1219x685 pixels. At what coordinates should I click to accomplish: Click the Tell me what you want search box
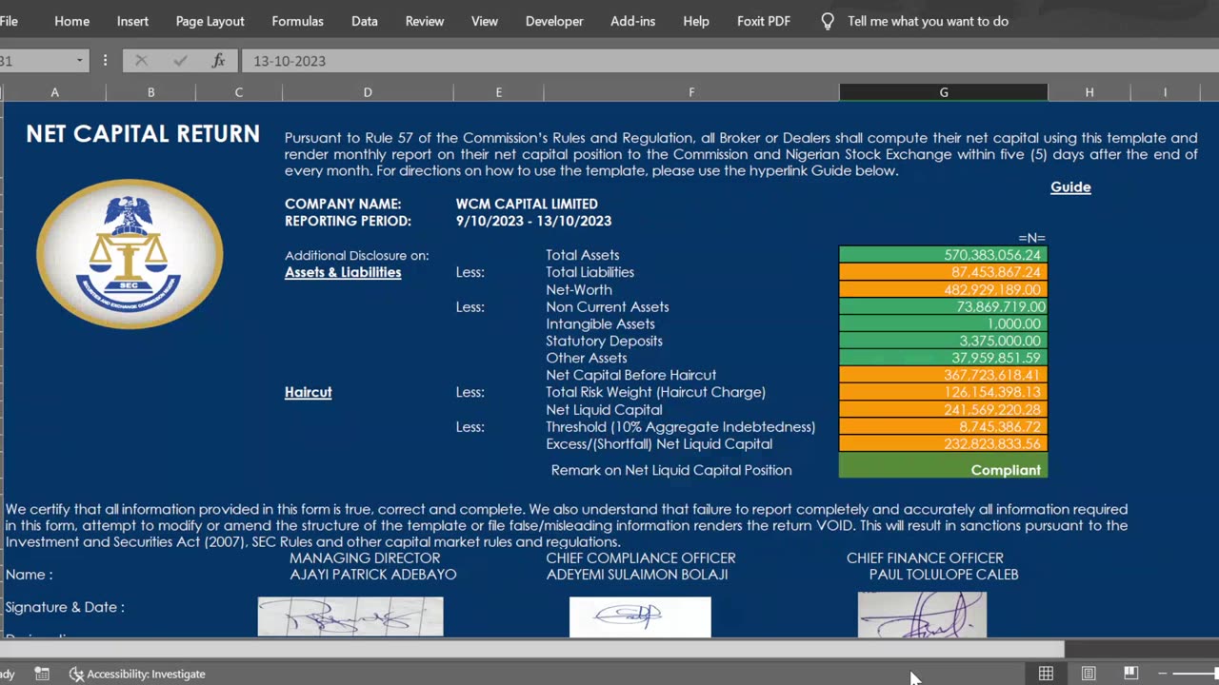(x=928, y=21)
